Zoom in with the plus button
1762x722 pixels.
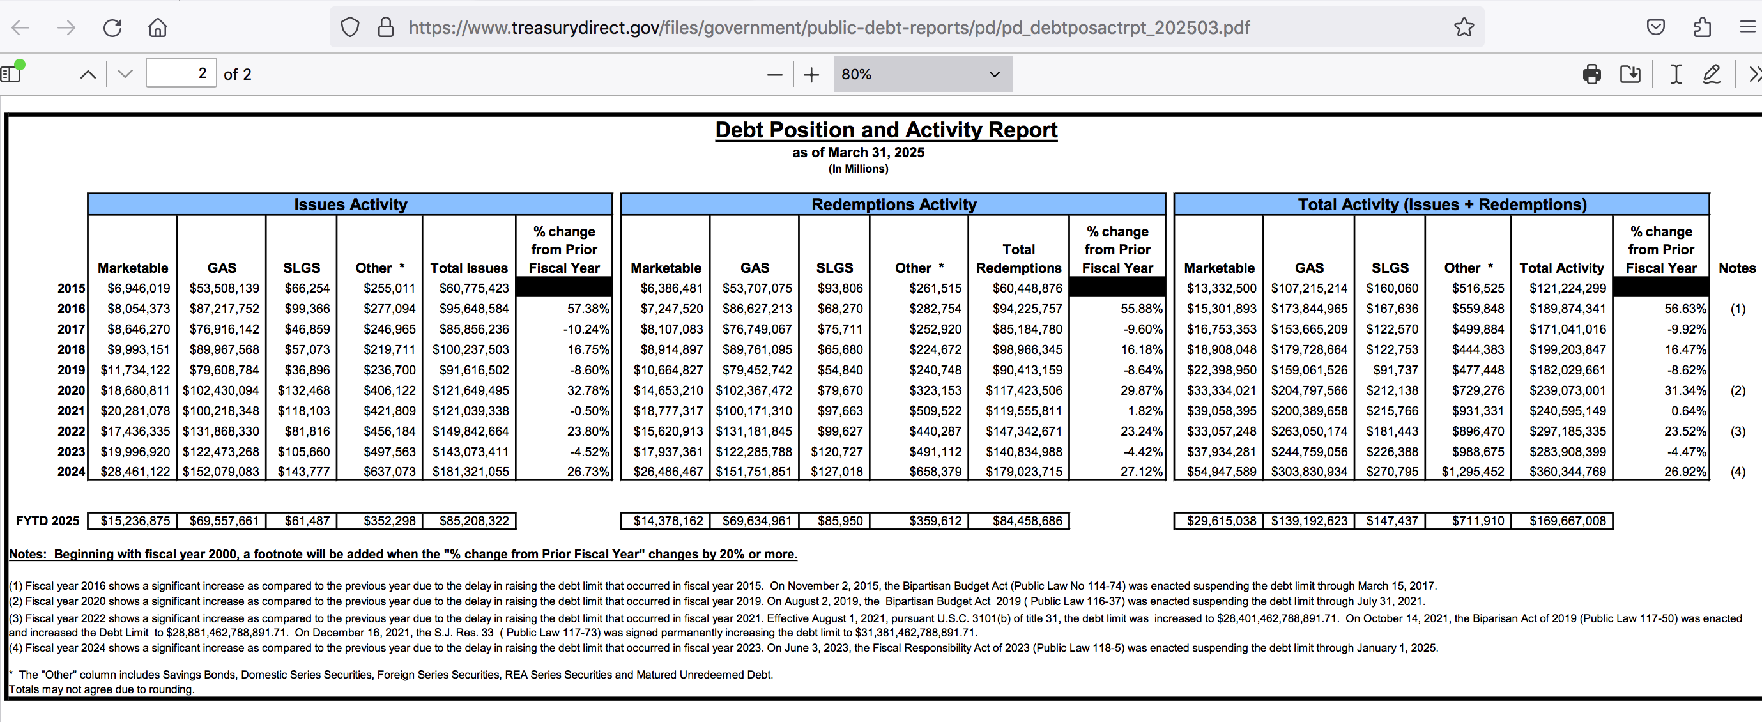[811, 74]
